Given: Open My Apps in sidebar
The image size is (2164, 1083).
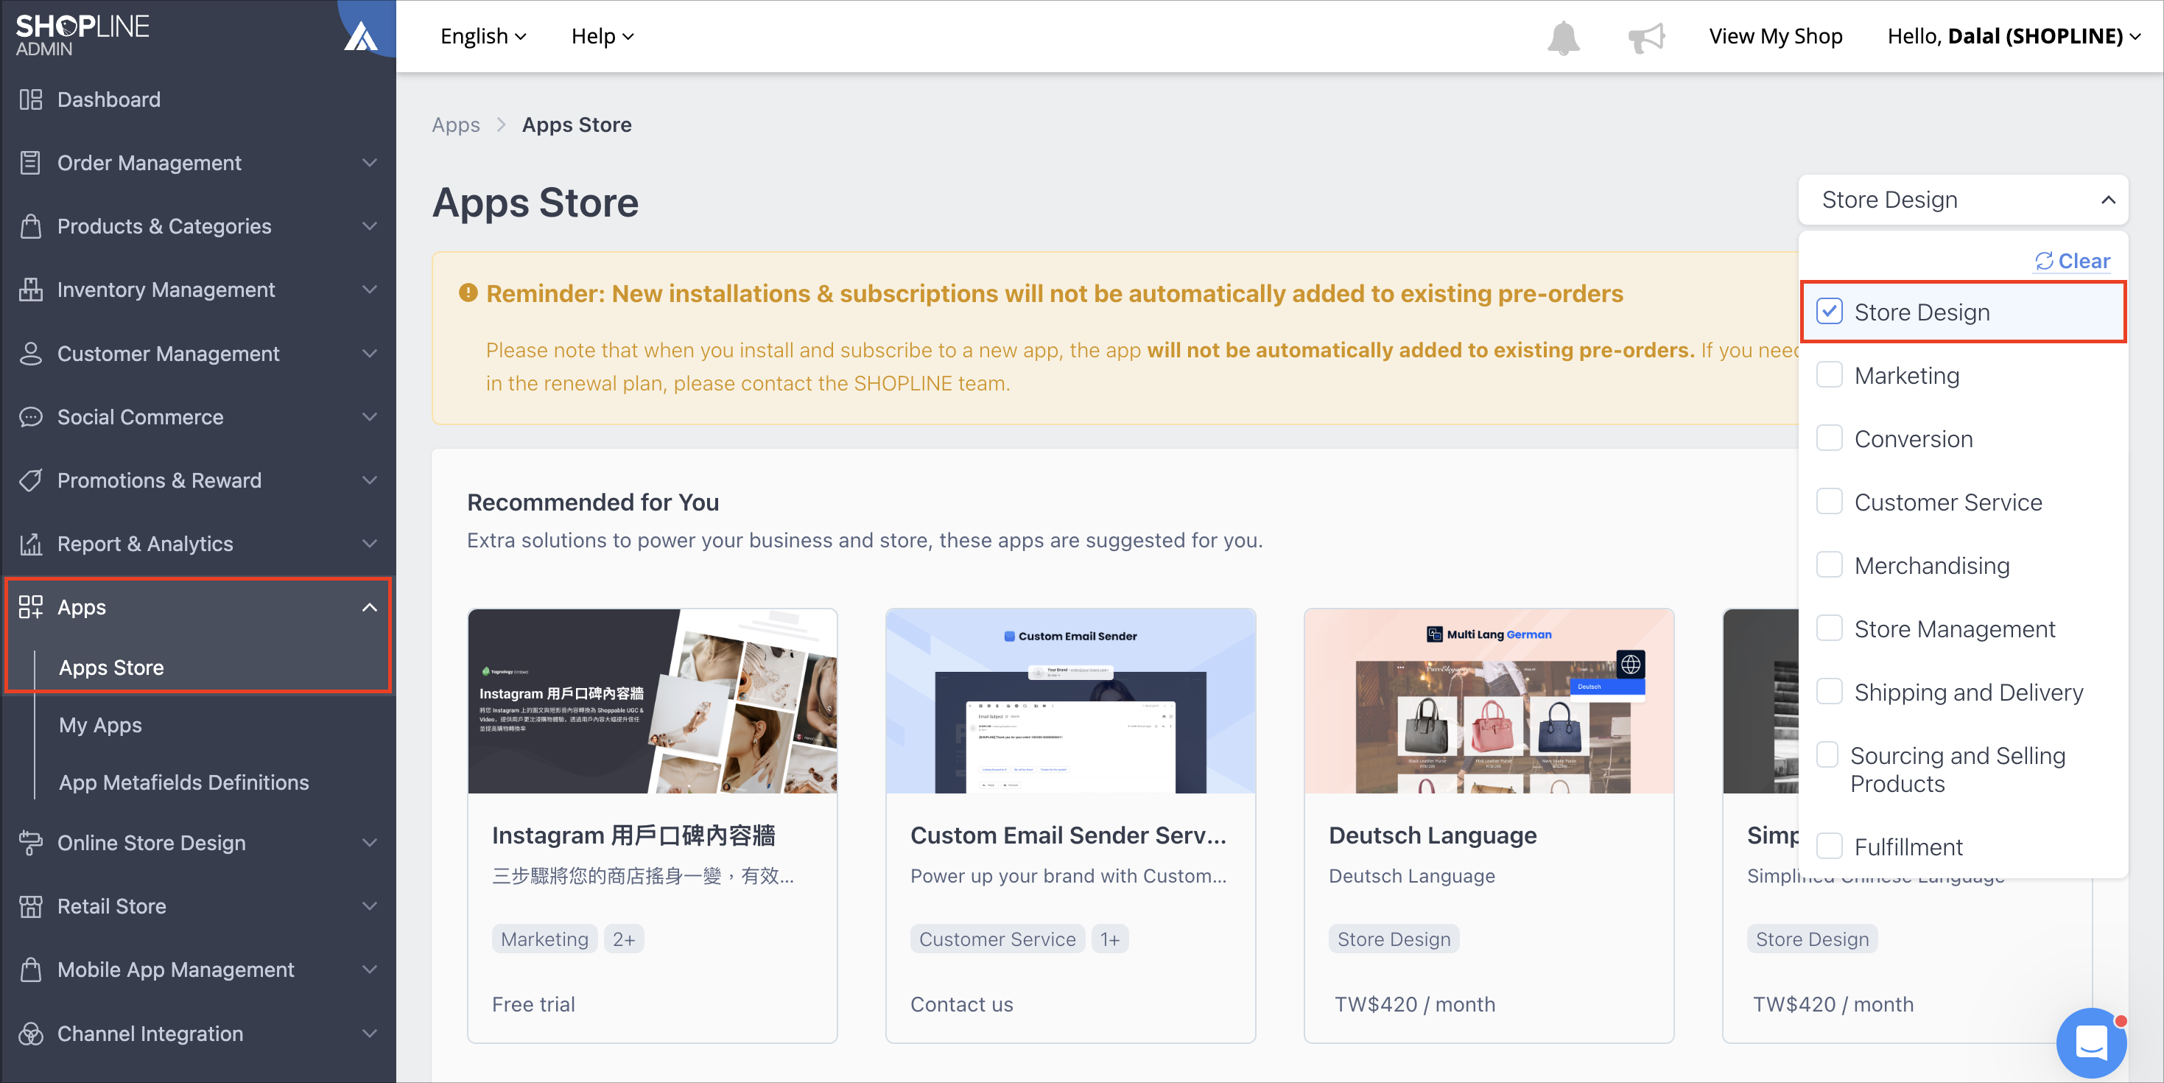Looking at the screenshot, I should coord(100,725).
